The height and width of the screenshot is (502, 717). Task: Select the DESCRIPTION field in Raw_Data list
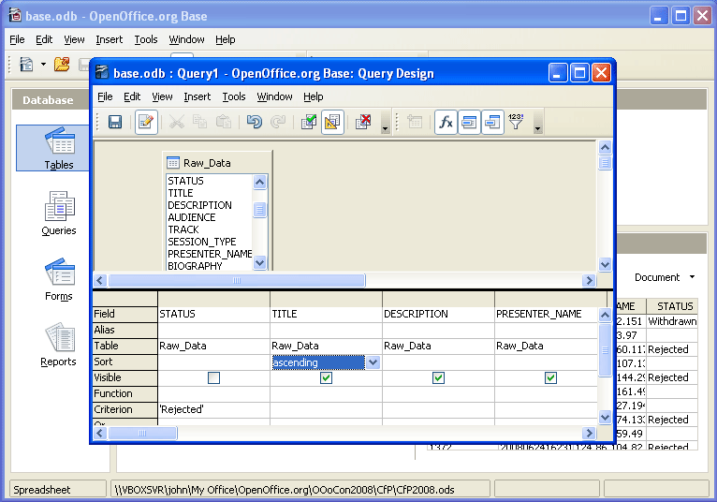(199, 205)
